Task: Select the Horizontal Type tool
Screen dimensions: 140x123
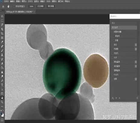Action: coord(2,85)
